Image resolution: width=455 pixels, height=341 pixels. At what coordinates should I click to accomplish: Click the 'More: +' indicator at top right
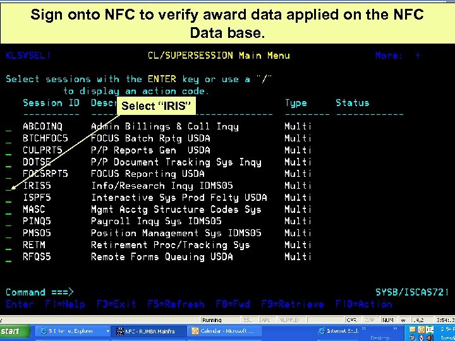coord(398,56)
